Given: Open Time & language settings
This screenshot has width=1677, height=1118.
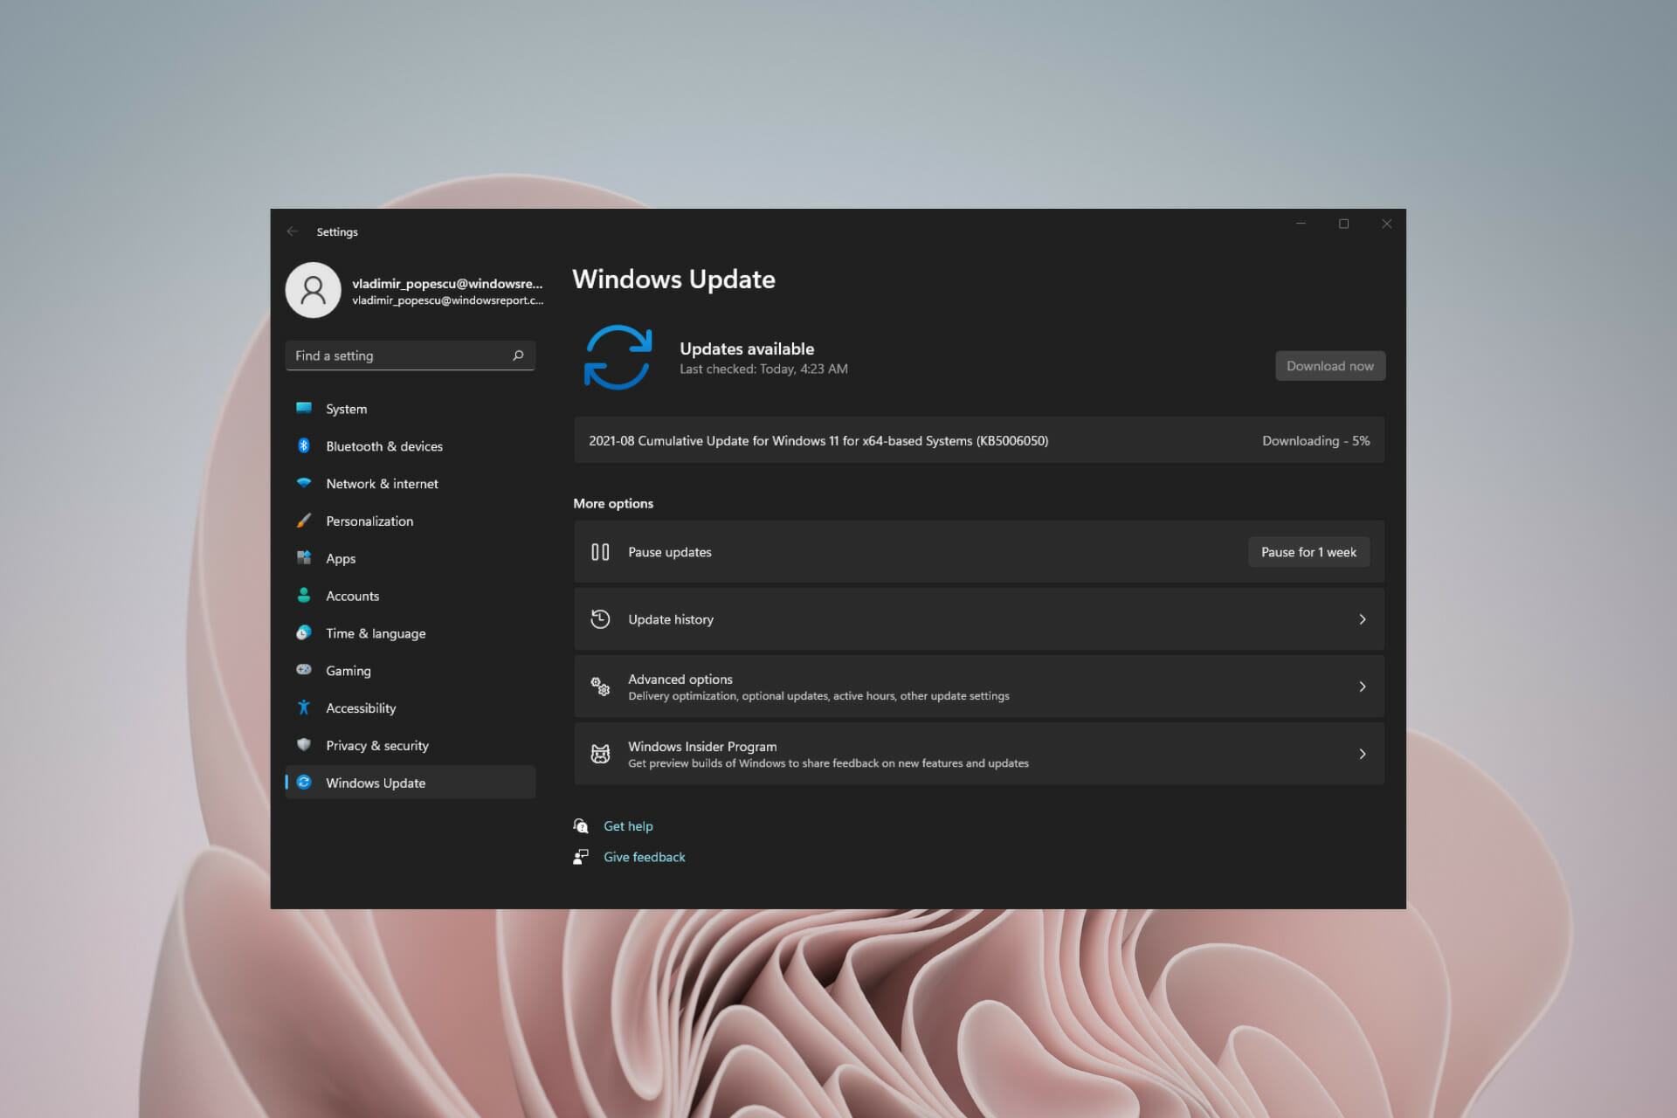Looking at the screenshot, I should [x=411, y=633].
